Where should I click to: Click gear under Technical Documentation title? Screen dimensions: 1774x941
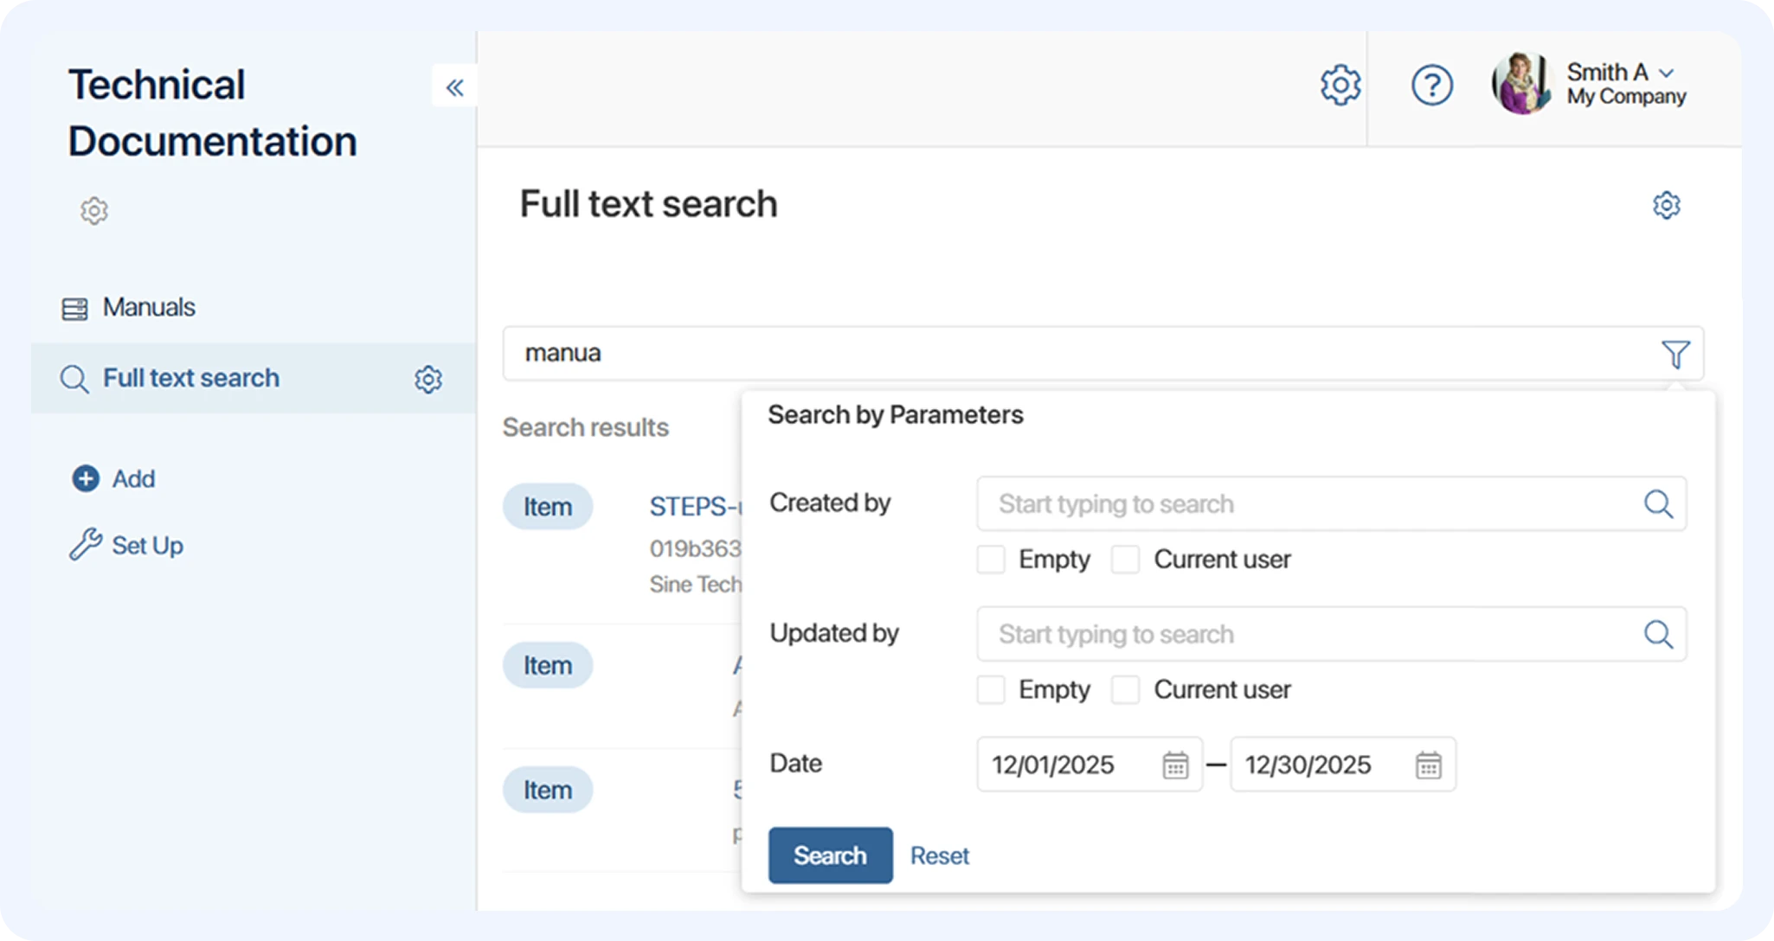(x=94, y=210)
